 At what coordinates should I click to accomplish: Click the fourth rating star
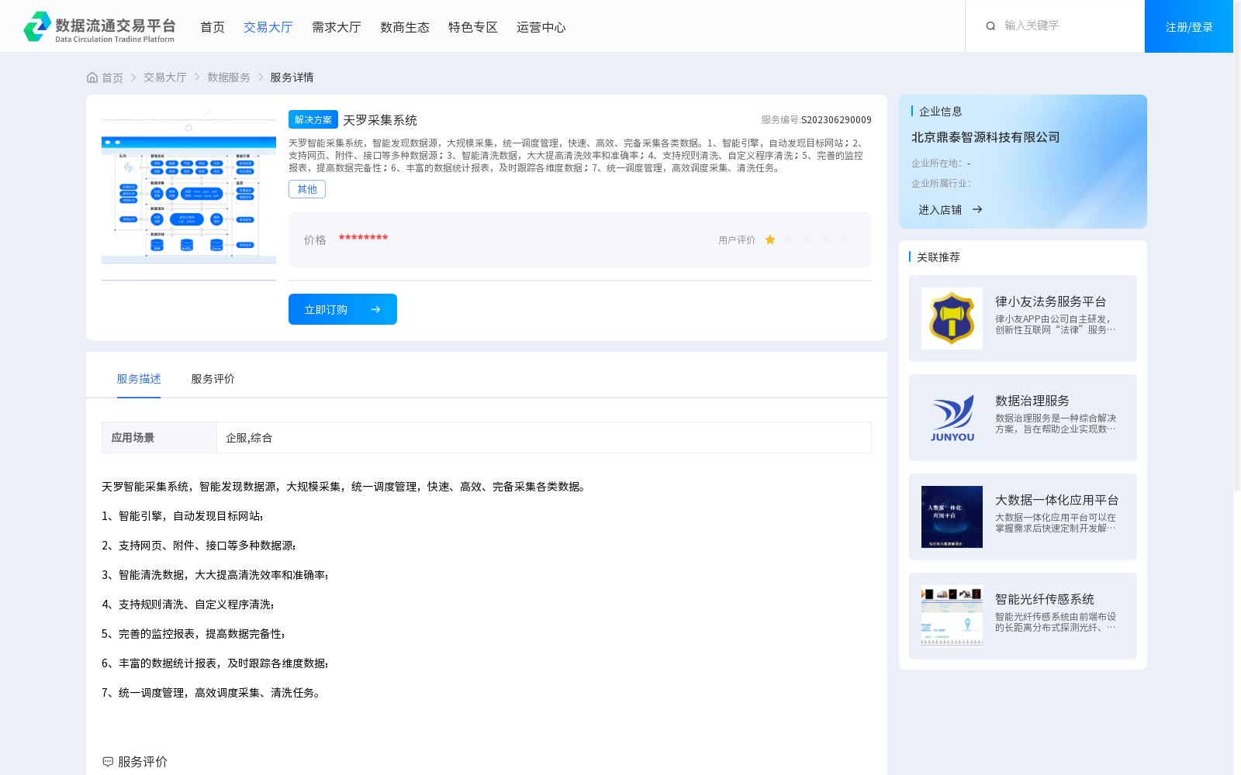[x=826, y=240]
